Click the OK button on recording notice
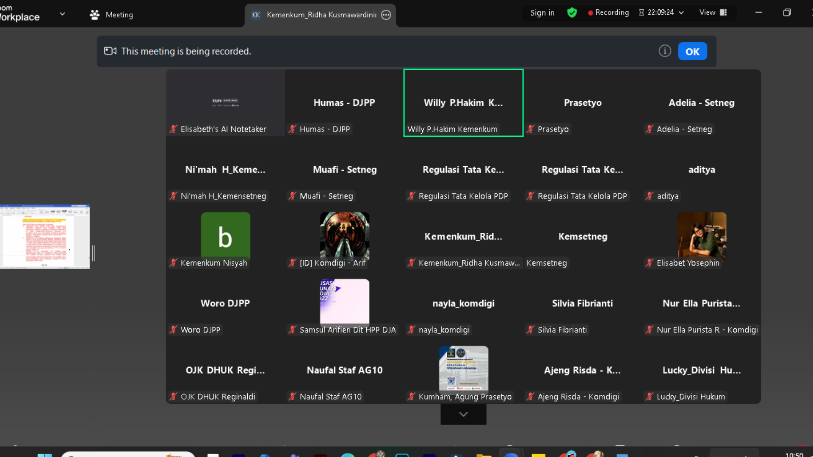This screenshot has height=457, width=813. [692, 51]
